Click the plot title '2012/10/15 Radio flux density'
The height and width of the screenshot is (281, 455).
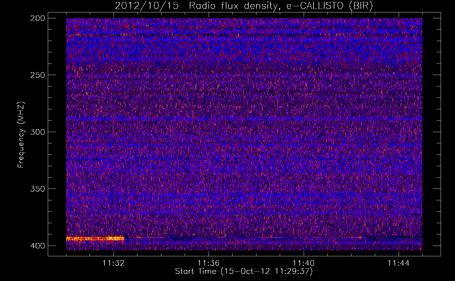(244, 6)
